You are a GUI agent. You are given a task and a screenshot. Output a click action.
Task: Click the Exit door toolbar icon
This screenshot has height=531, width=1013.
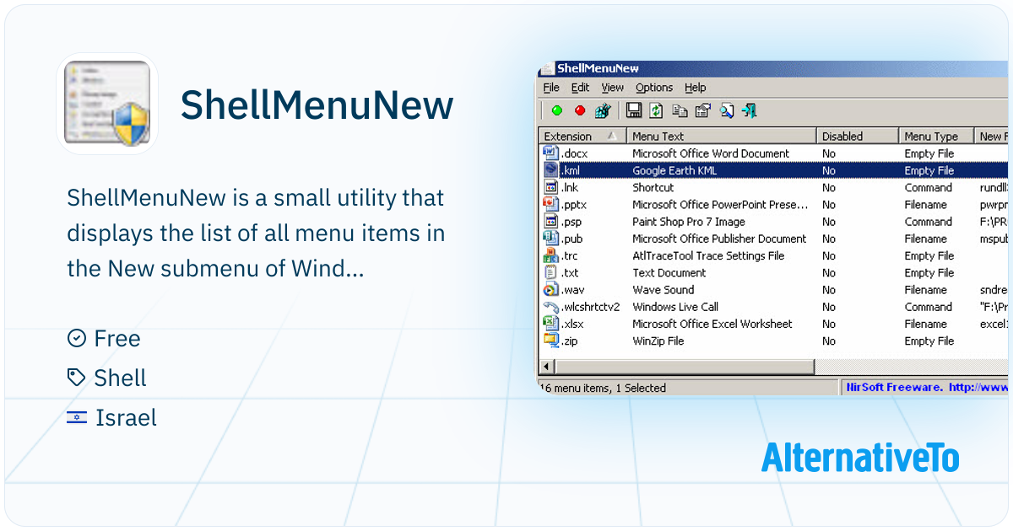pos(749,110)
